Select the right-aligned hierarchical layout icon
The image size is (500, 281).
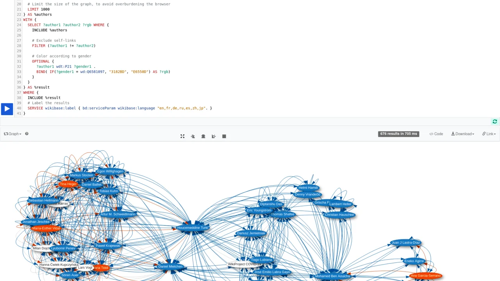point(214,136)
